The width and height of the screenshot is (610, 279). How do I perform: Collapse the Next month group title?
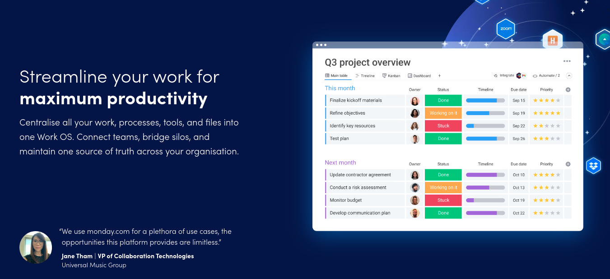(340, 163)
